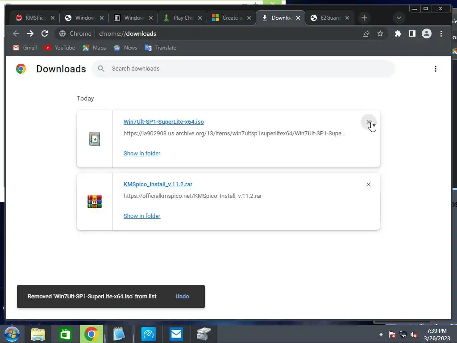Open Chrome's three-dot main menu
The width and height of the screenshot is (457, 343).
pyautogui.click(x=441, y=34)
